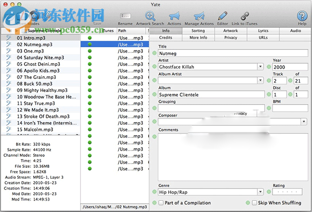Select 06 Apollo Kids.mp3 in file list
312x212 pixels.
(41, 71)
